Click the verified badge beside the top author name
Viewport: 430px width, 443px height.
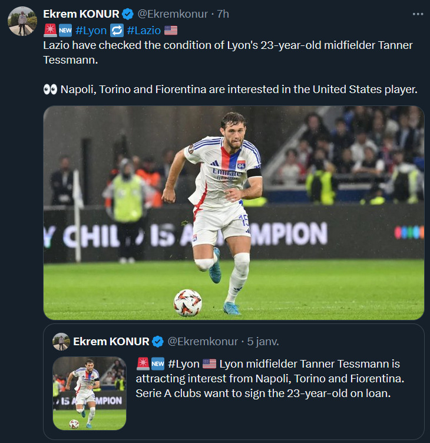pyautogui.click(x=128, y=14)
